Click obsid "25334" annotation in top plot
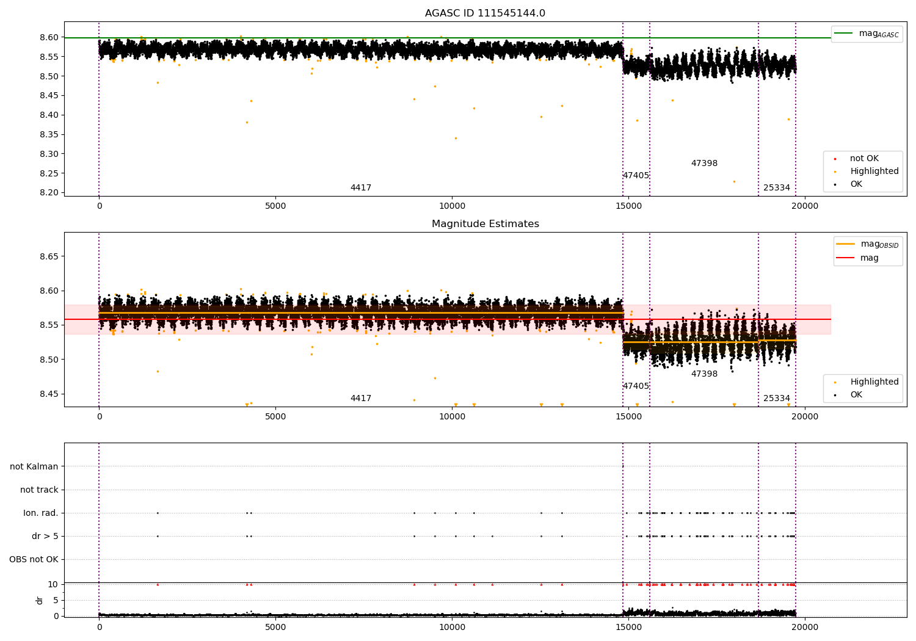Viewport: 916px width, 641px height. point(777,188)
